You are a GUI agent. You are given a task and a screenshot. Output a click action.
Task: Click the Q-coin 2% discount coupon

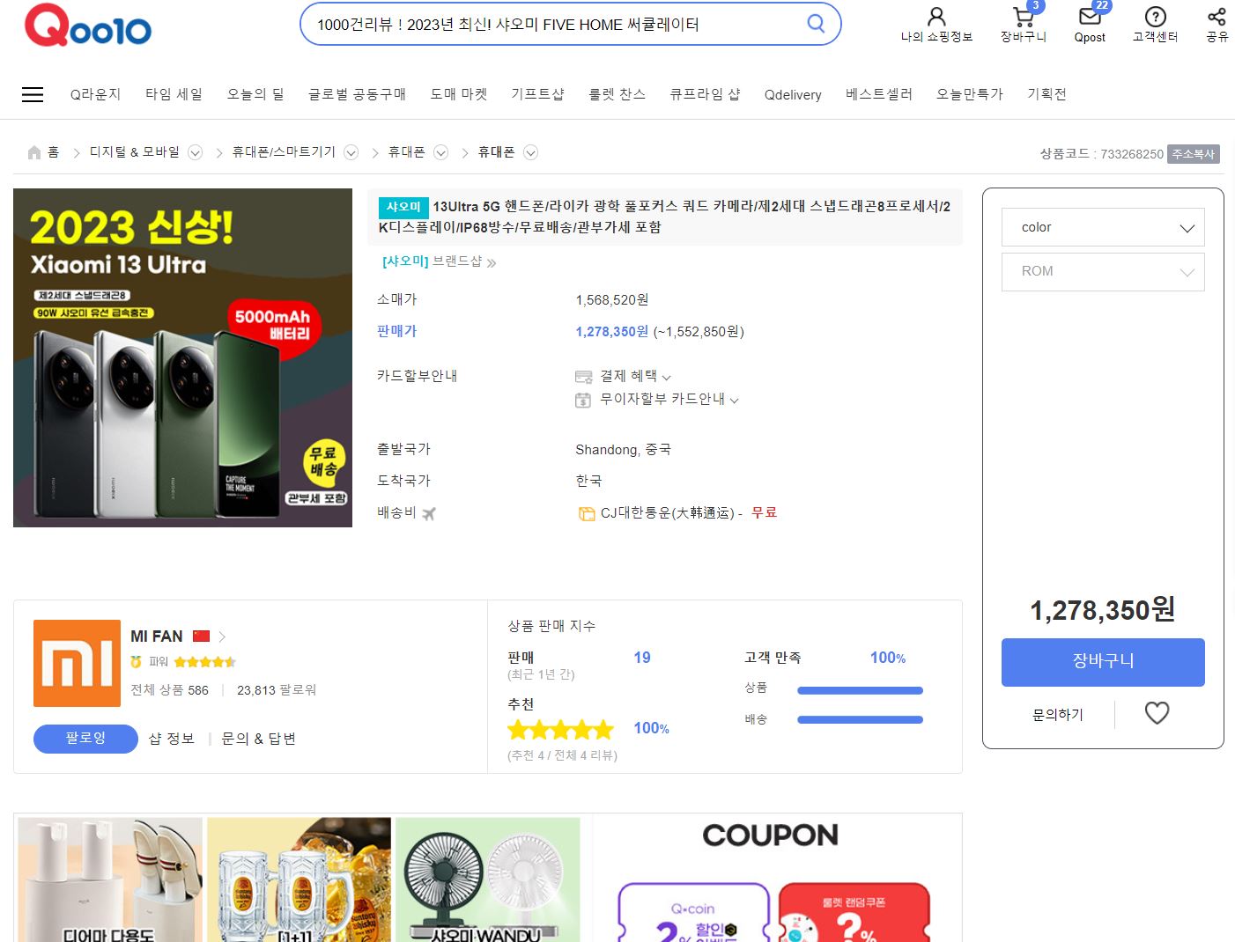[x=694, y=913]
